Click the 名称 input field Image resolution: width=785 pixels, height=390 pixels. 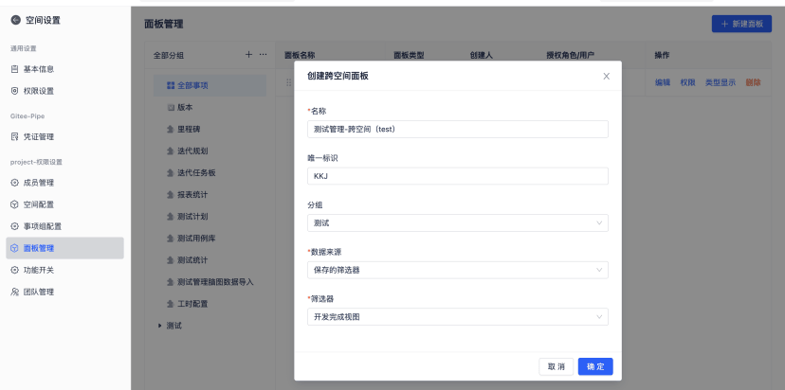459,130
